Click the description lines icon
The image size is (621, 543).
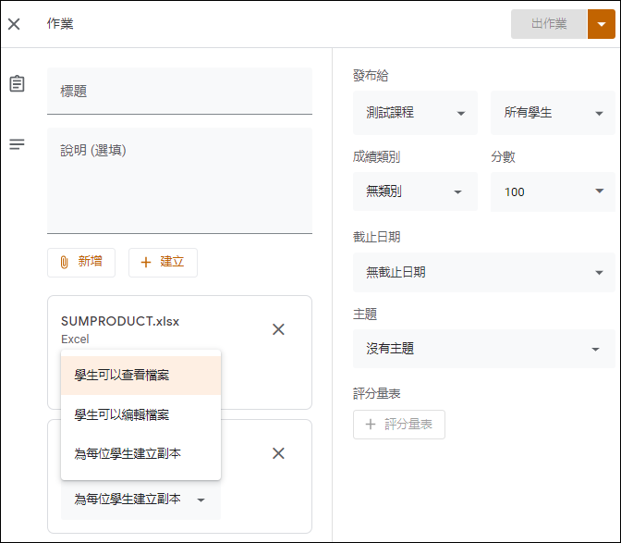[x=17, y=144]
